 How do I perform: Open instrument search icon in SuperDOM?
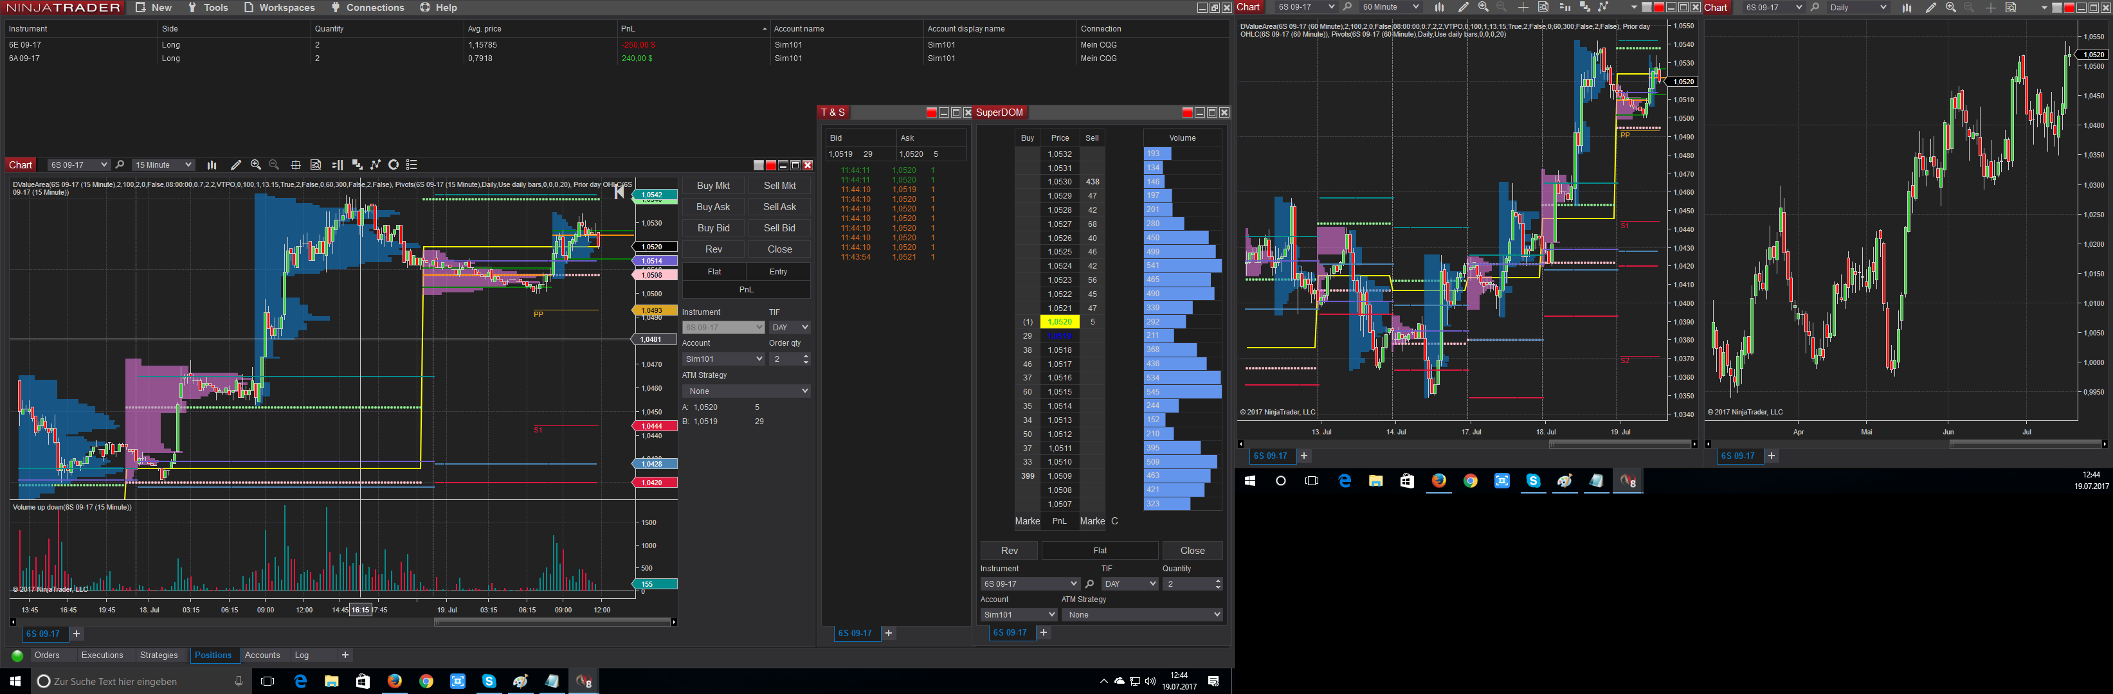click(1089, 584)
